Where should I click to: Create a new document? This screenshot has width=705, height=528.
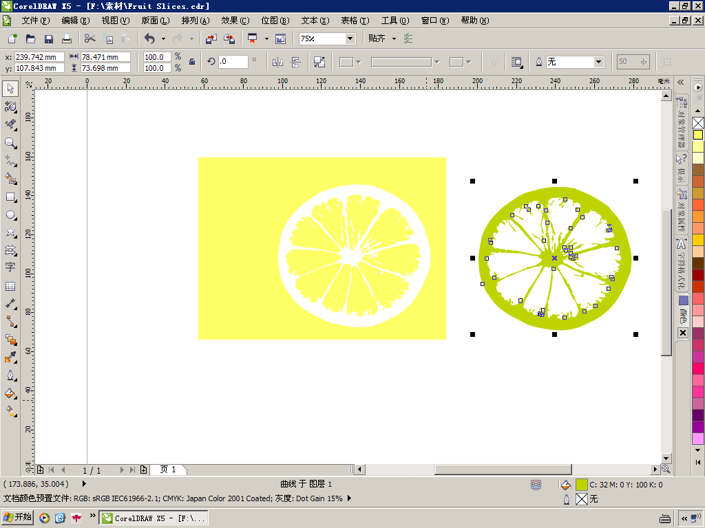point(12,38)
